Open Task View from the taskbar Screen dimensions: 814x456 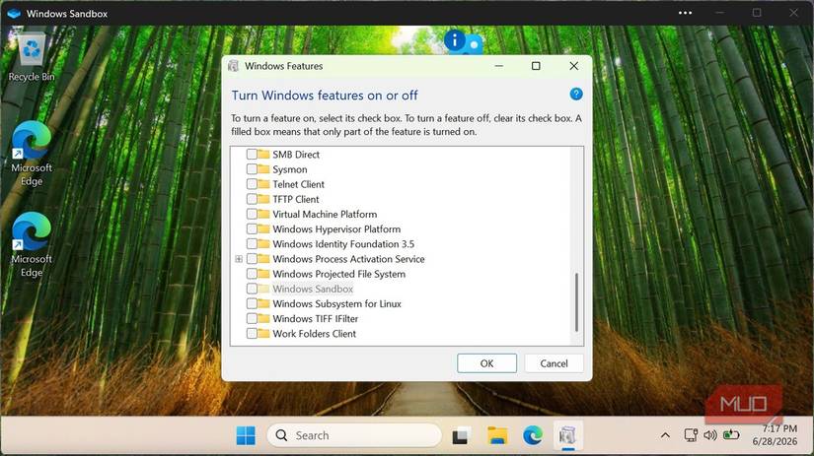(x=461, y=435)
